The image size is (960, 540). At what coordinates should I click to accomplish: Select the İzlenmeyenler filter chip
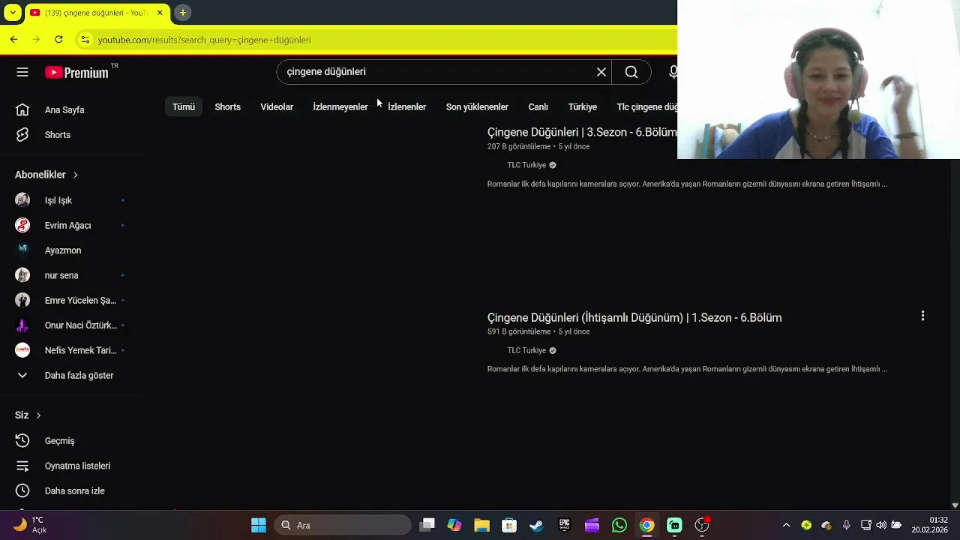point(340,107)
